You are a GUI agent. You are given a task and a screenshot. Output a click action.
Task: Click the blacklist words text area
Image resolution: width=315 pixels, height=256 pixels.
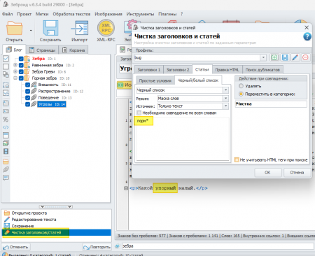click(182, 138)
